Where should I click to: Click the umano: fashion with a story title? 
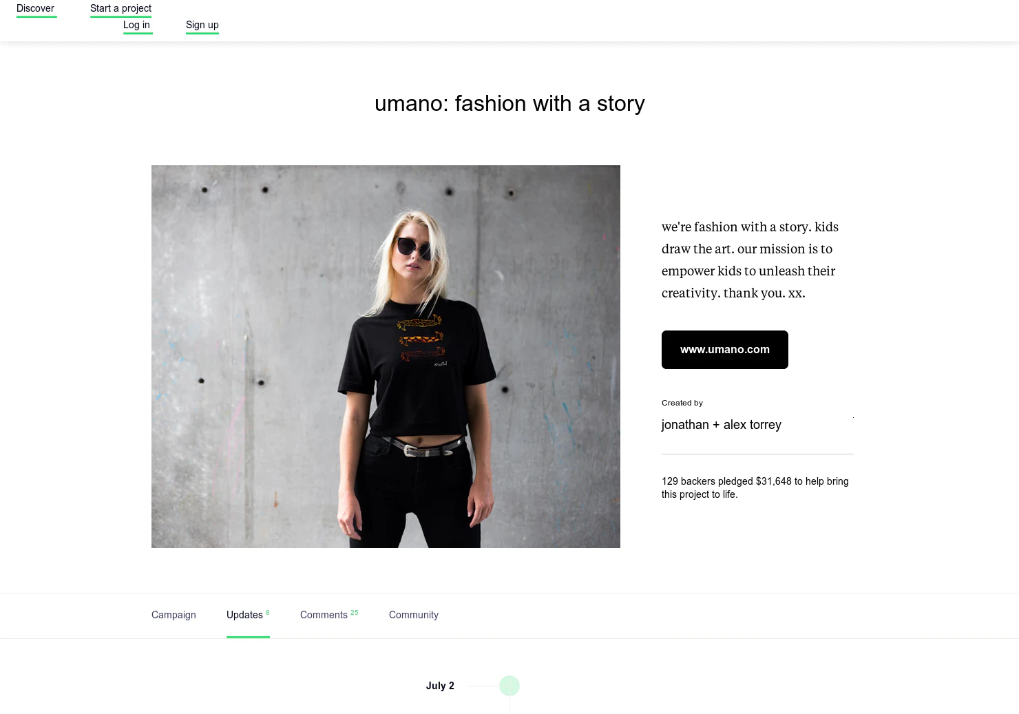pos(509,103)
